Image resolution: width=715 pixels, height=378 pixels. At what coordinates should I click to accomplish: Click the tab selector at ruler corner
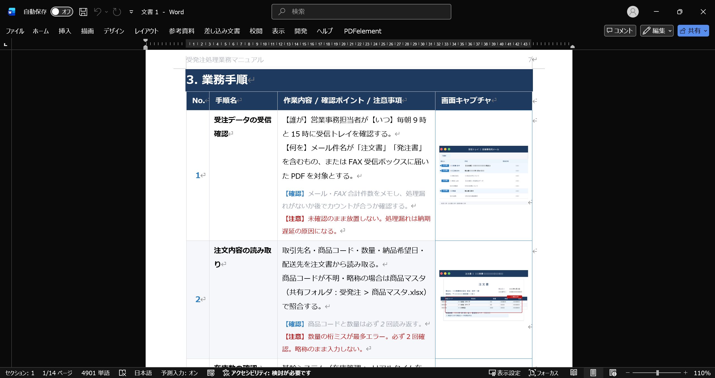(5, 44)
